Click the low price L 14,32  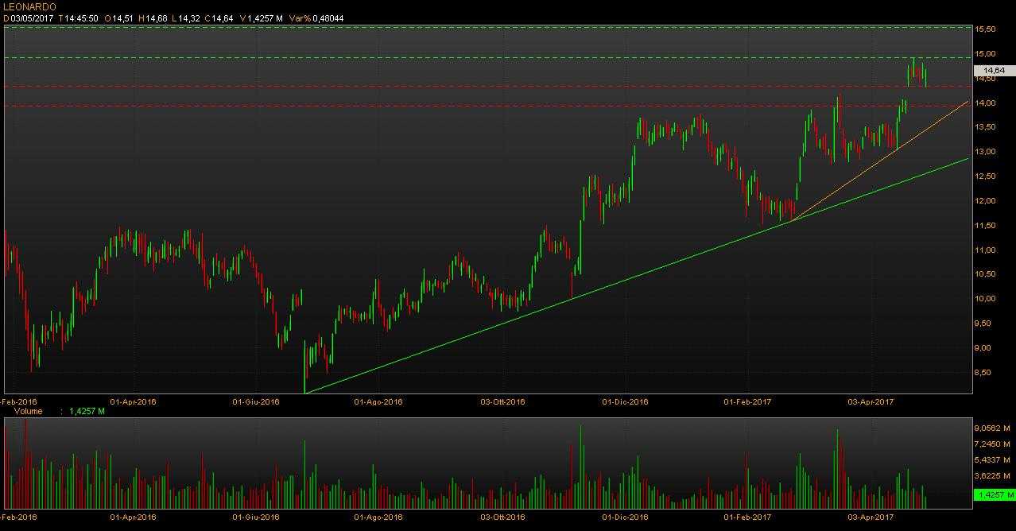tap(185, 18)
